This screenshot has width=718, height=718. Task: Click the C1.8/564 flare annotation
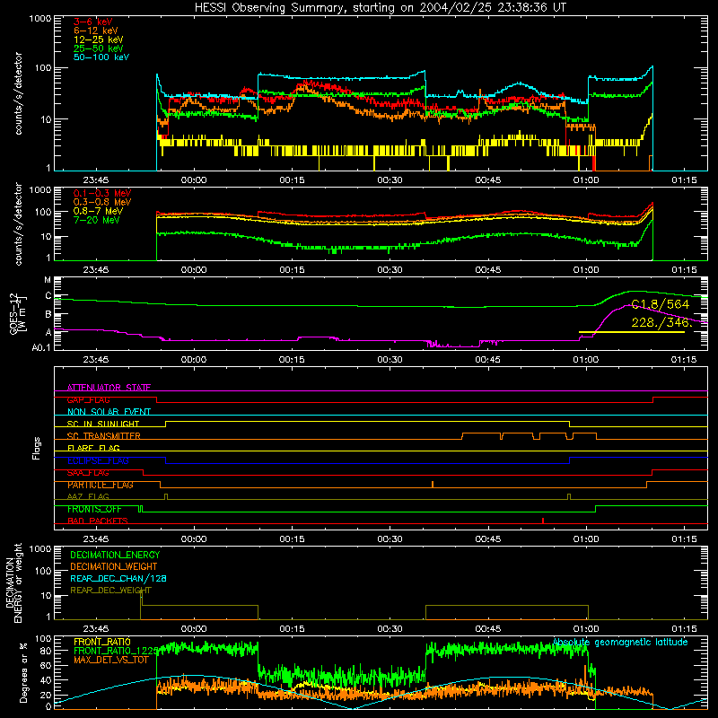[x=660, y=304]
